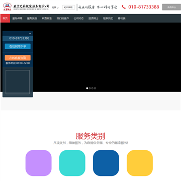The width and height of the screenshot is (181, 181).
Task: Open the 公司动态 menu item
Action: pyautogui.click(x=78, y=19)
